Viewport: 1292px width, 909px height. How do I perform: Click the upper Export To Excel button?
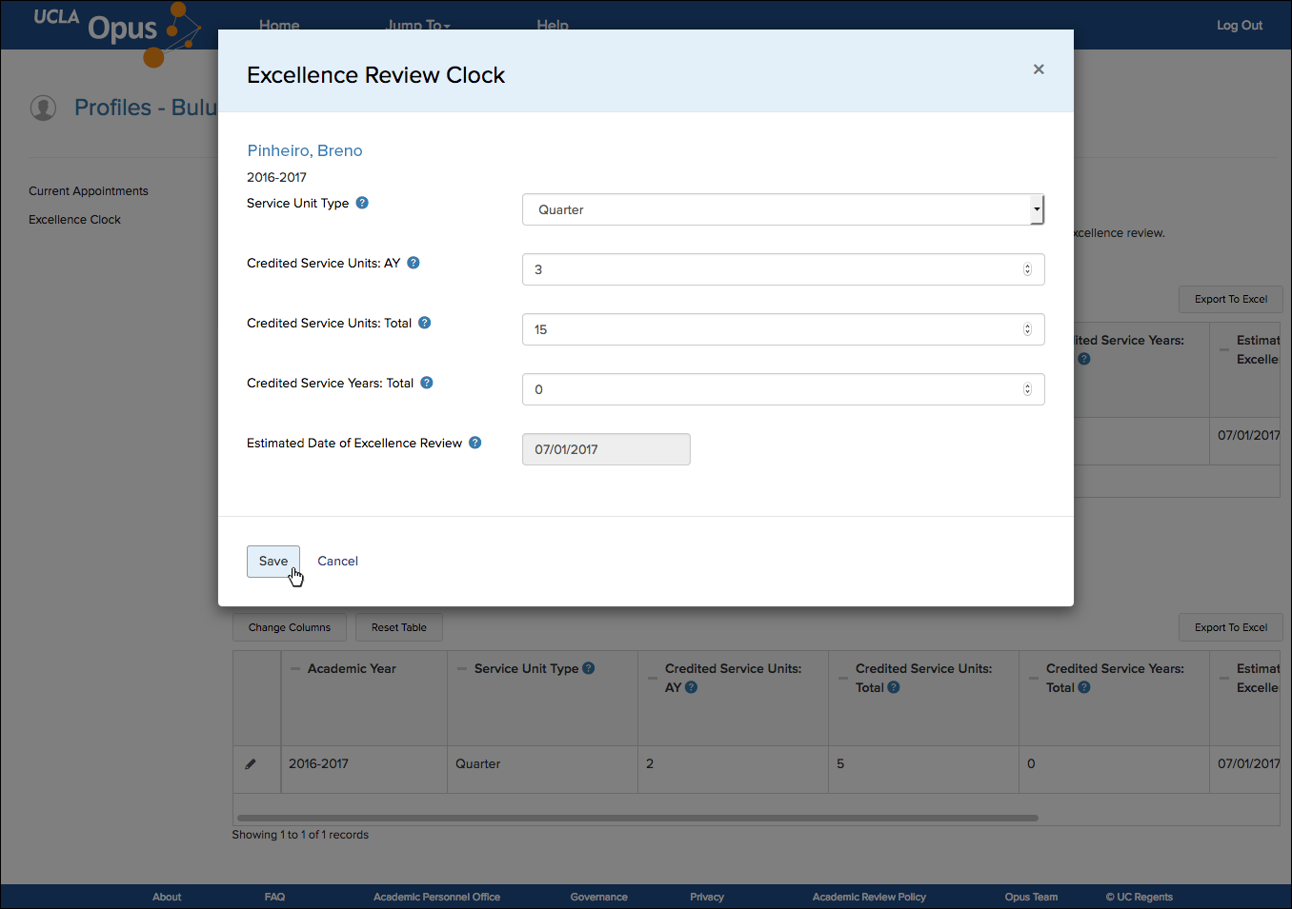click(x=1231, y=299)
